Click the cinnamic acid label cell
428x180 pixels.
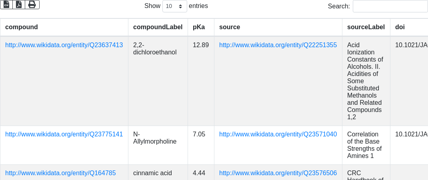(x=152, y=173)
